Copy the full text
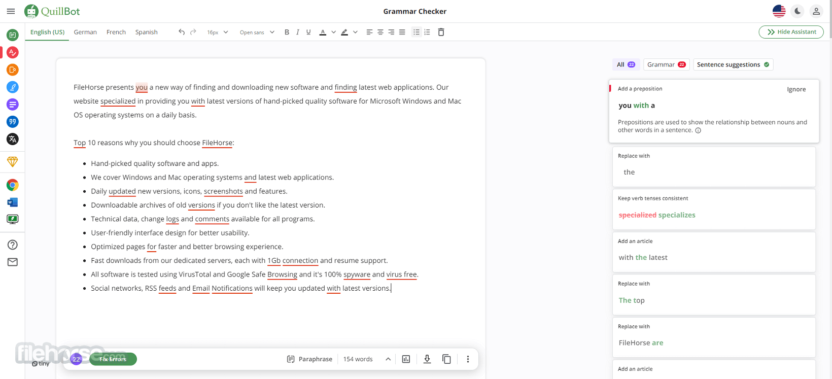The width and height of the screenshot is (832, 379). click(446, 359)
